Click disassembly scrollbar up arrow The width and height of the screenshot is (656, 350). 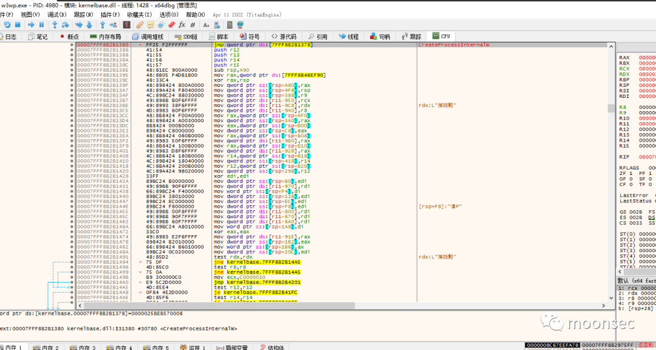click(612, 46)
